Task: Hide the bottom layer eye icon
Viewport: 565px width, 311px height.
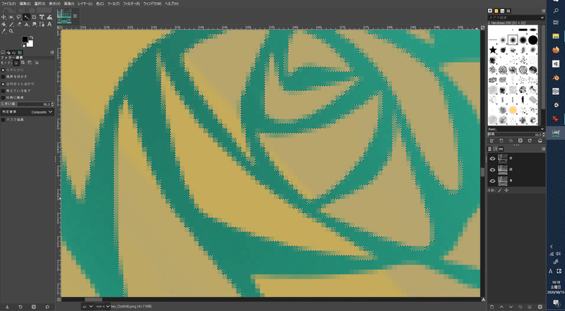Action: pos(492,181)
